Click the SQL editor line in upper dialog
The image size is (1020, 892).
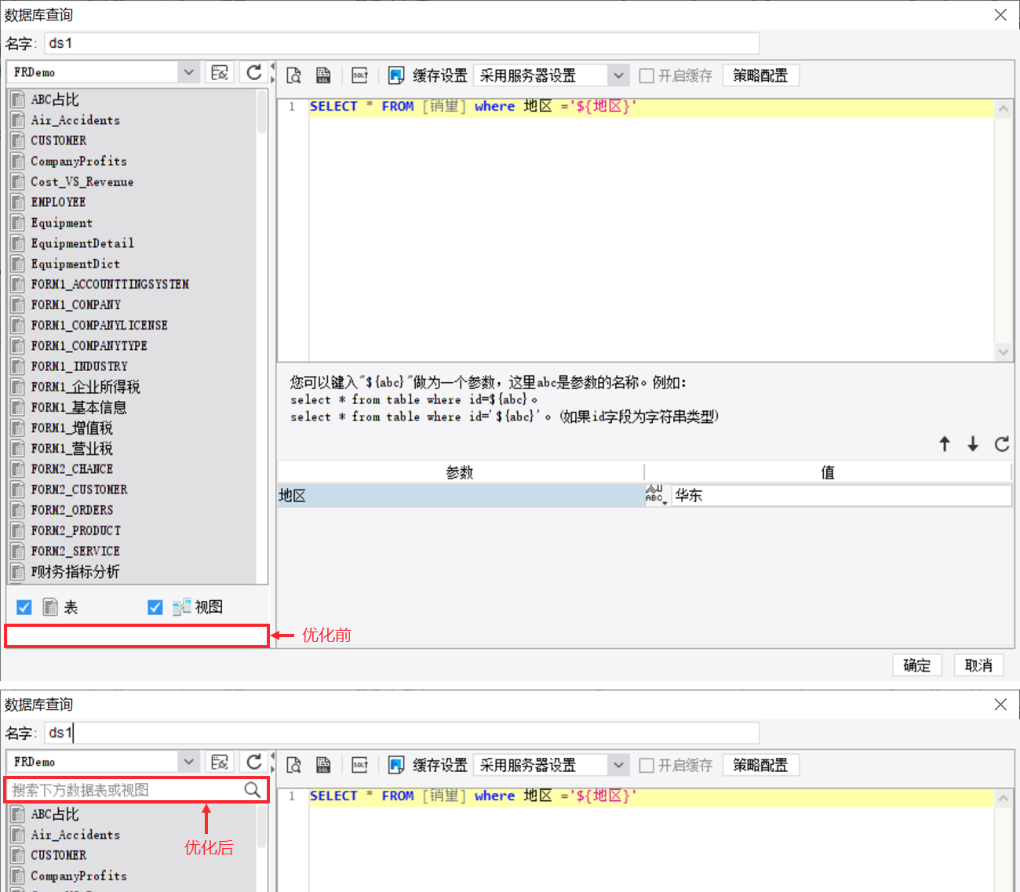tap(651, 107)
